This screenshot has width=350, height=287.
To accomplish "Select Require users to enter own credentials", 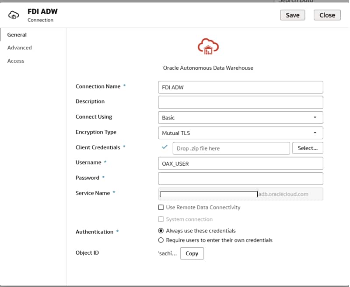I will point(161,240).
